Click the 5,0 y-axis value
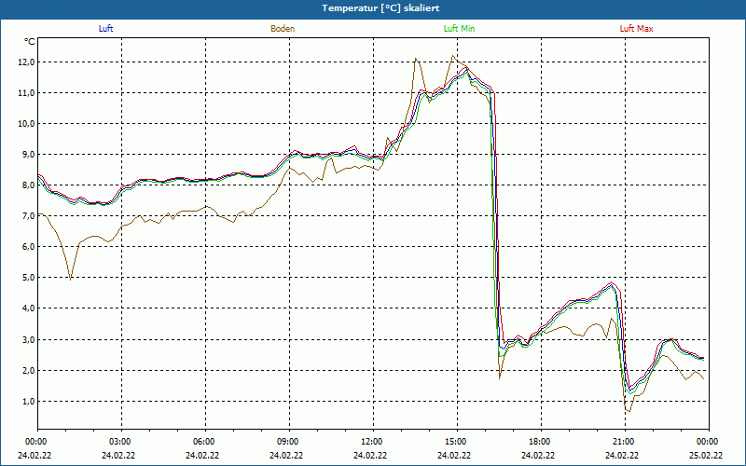The height and width of the screenshot is (466, 746). (28, 278)
